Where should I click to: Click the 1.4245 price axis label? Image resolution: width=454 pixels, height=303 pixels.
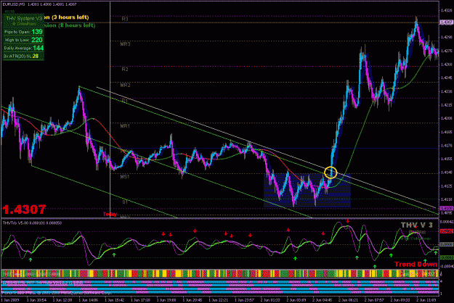[x=446, y=78]
